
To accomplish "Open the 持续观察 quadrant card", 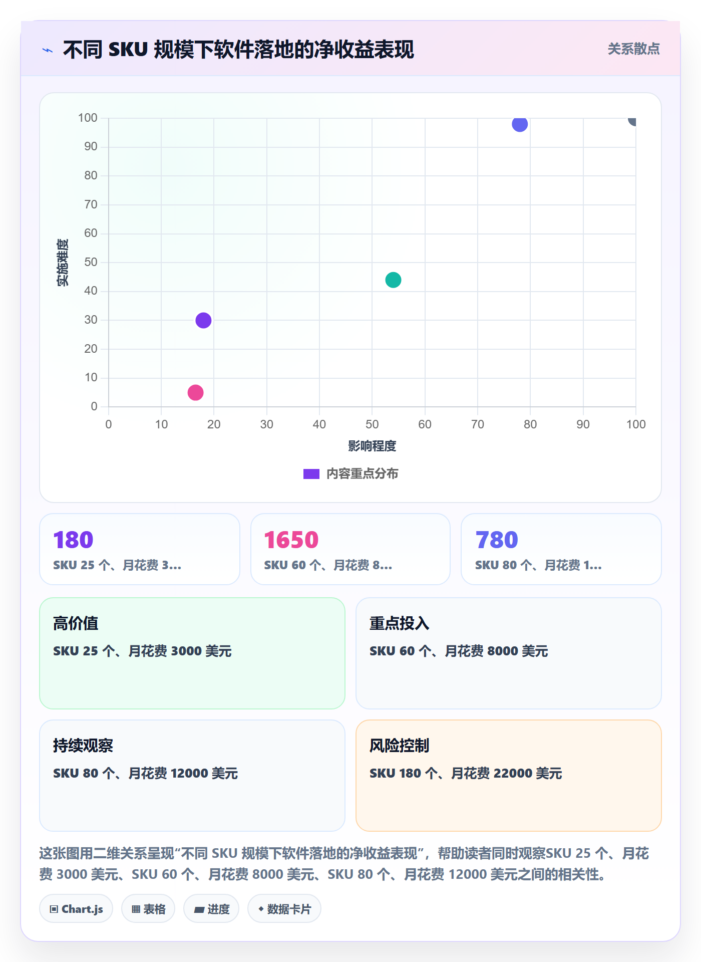I will (192, 776).
